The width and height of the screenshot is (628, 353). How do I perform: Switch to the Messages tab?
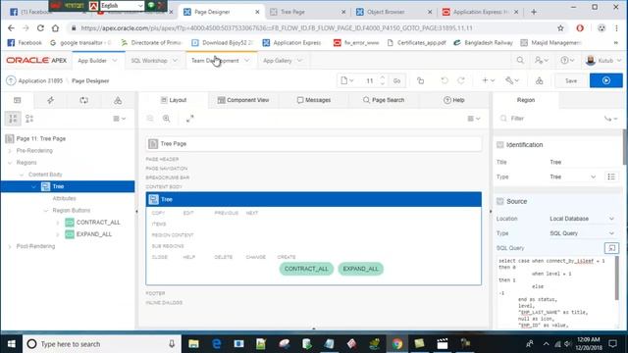click(314, 100)
